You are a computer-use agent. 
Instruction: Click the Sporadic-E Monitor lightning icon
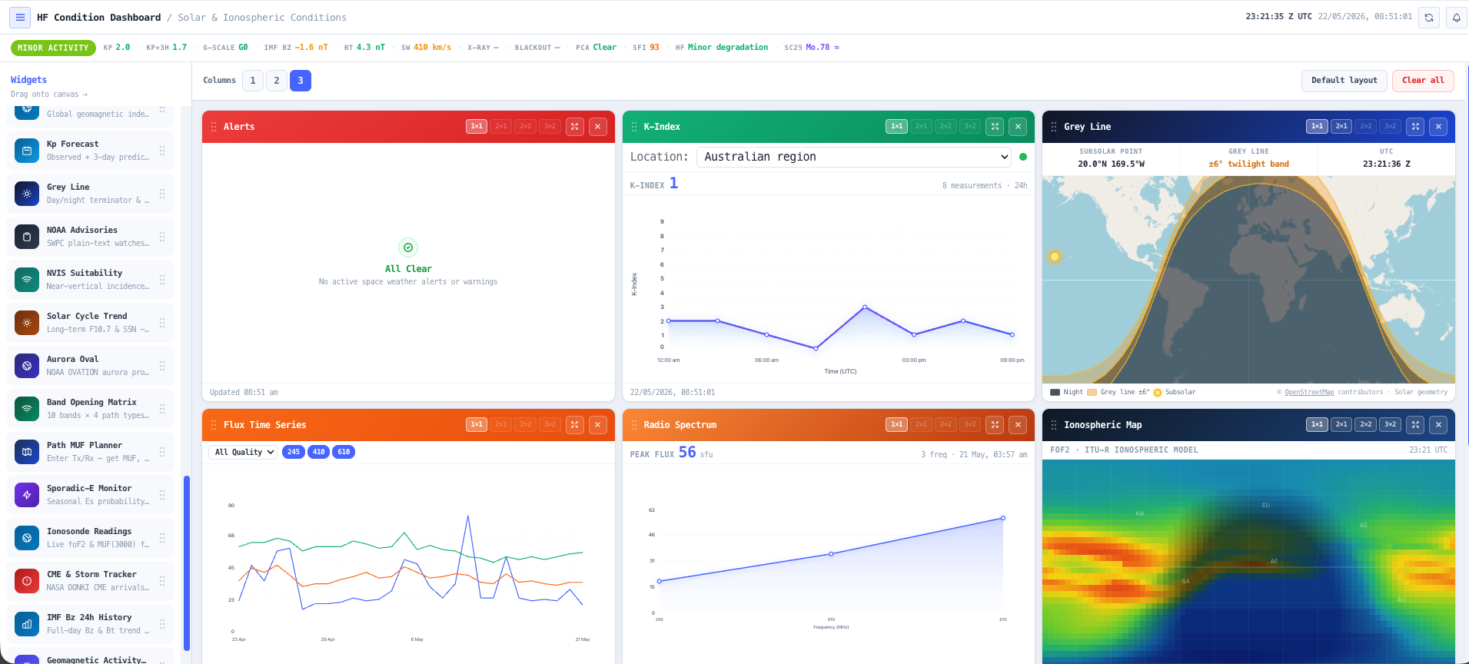[x=27, y=495]
